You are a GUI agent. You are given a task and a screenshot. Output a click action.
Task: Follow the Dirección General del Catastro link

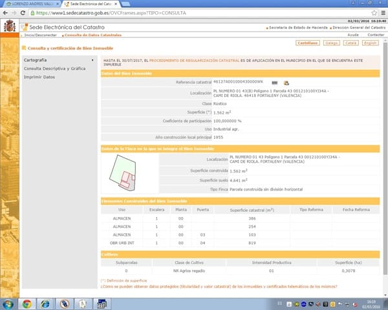pyautogui.click(x=359, y=28)
